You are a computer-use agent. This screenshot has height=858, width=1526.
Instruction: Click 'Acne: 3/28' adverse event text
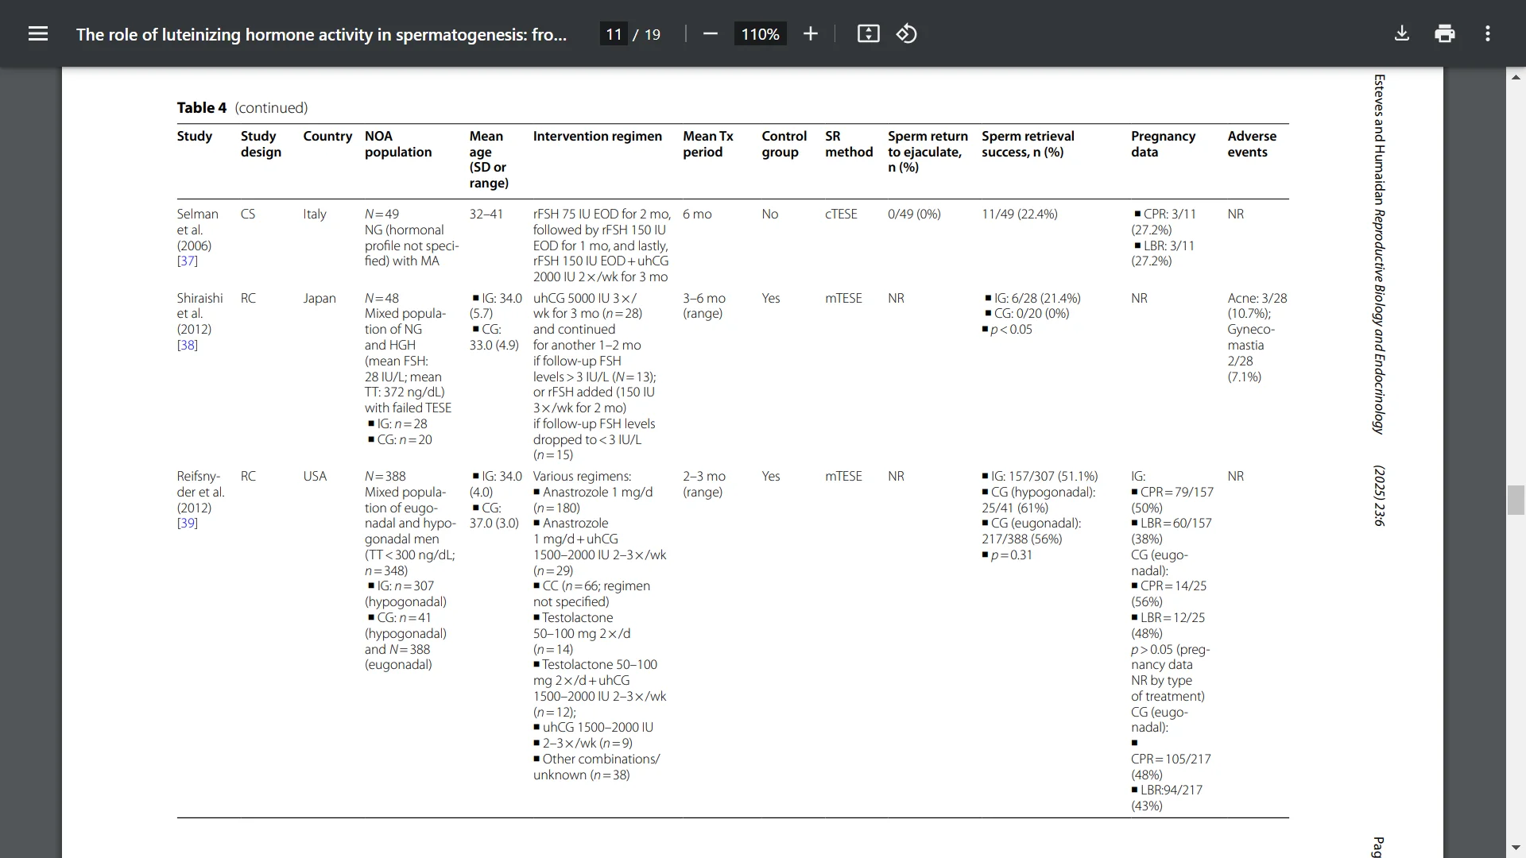pos(1257,298)
